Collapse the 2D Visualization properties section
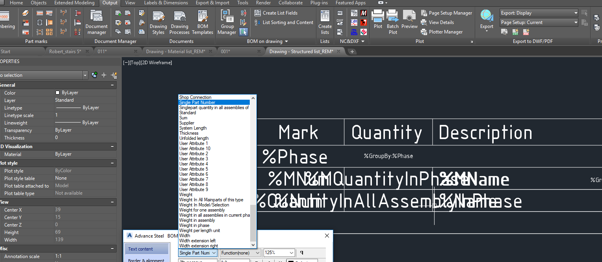The image size is (602, 262). tap(112, 146)
